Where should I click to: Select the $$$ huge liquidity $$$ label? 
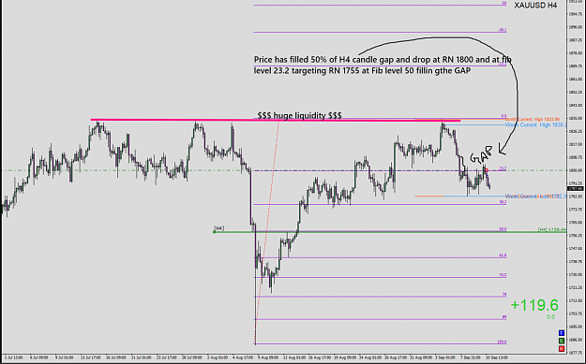(x=299, y=116)
